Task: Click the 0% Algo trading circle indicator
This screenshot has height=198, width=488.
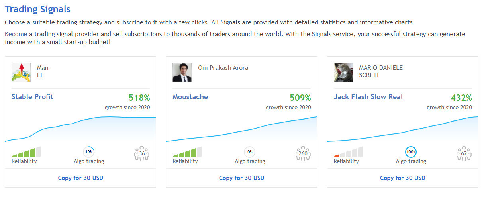Action: pyautogui.click(x=250, y=152)
